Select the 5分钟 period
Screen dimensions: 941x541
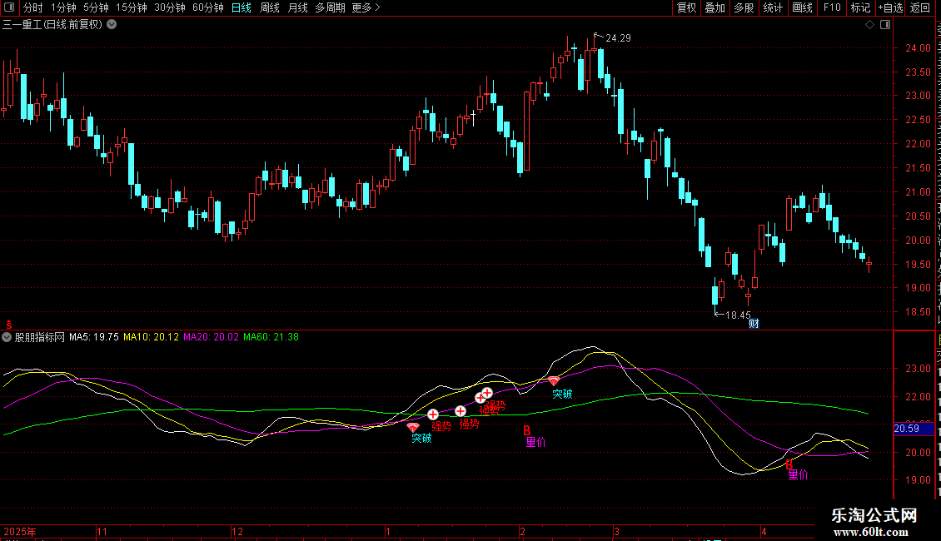[x=96, y=7]
